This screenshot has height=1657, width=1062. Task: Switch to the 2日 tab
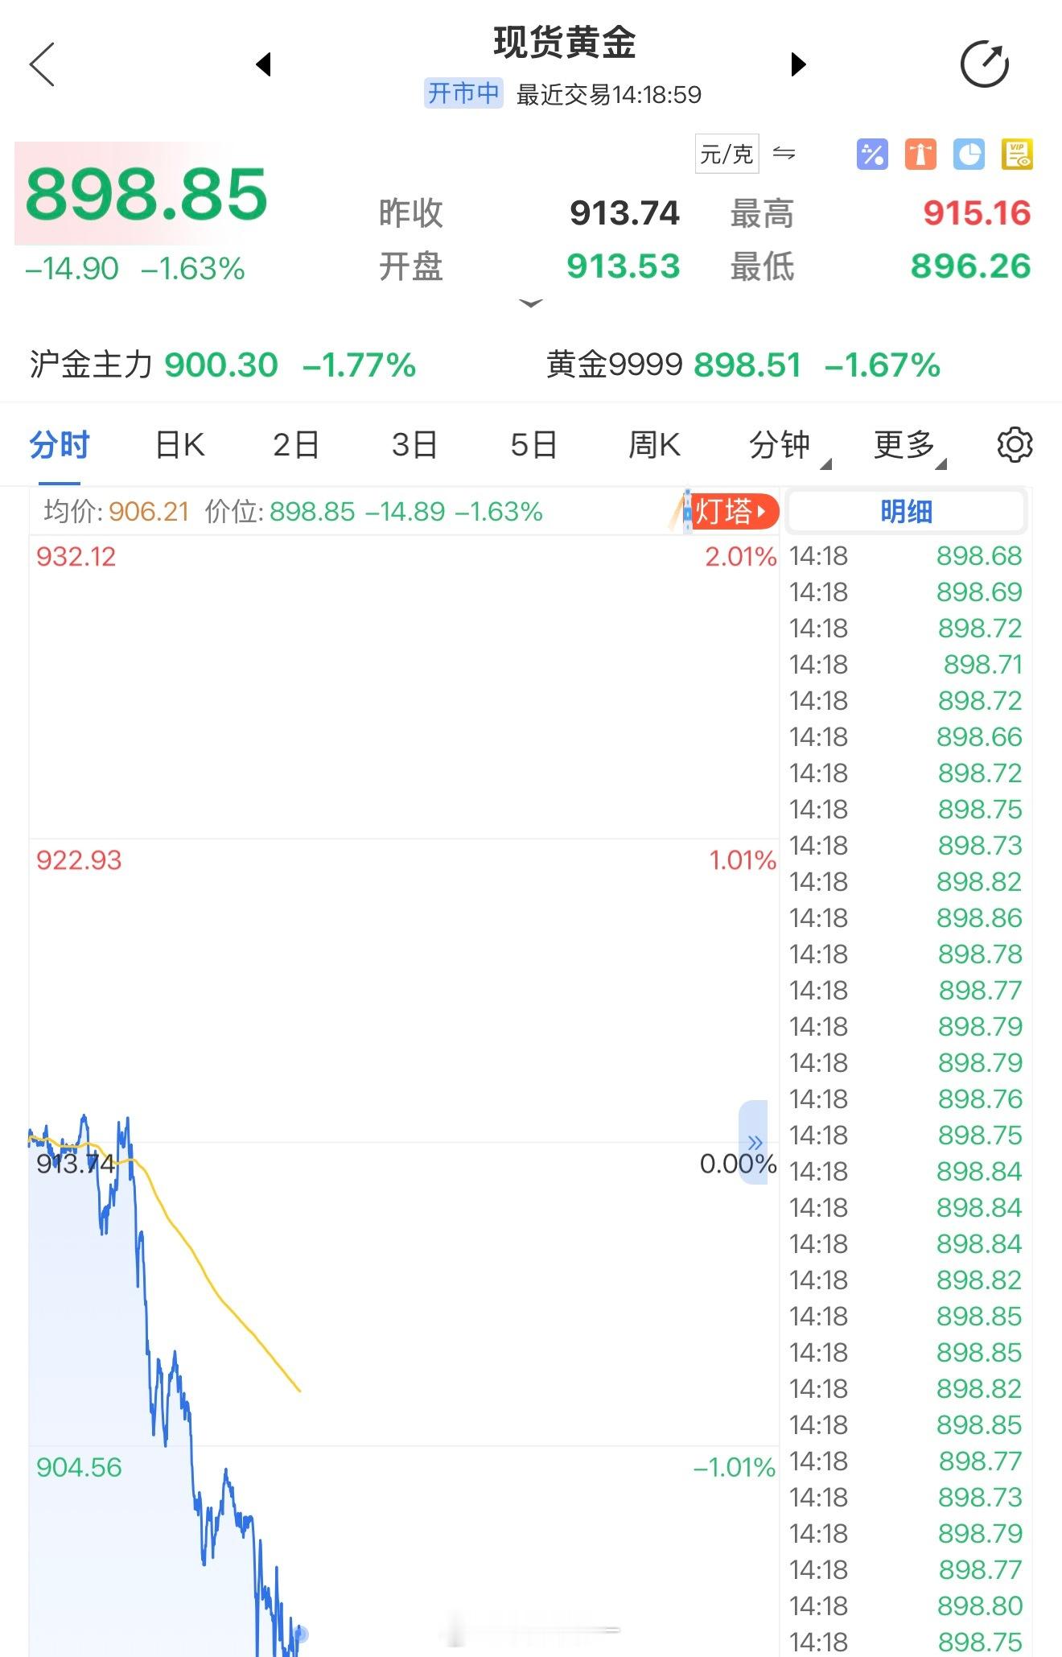296,445
